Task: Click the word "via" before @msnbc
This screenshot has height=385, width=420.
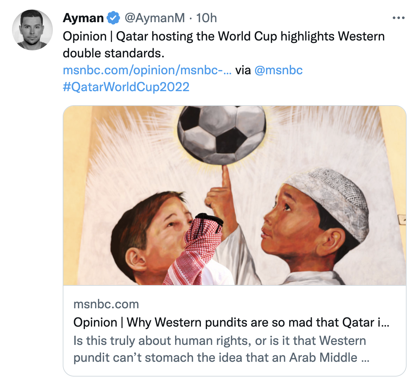Action: (x=243, y=70)
